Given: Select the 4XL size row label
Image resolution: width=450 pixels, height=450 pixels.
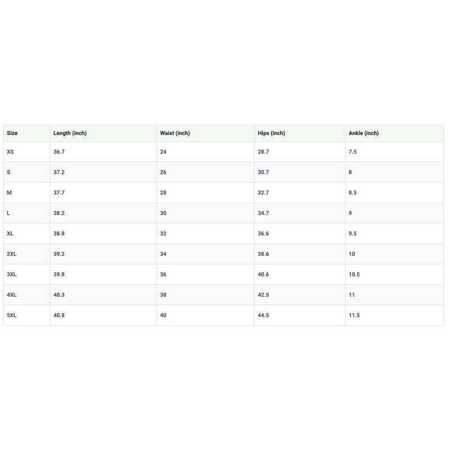Looking at the screenshot, I should click(x=11, y=295).
